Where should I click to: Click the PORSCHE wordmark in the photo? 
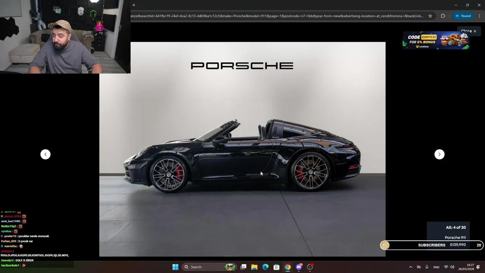(x=242, y=66)
